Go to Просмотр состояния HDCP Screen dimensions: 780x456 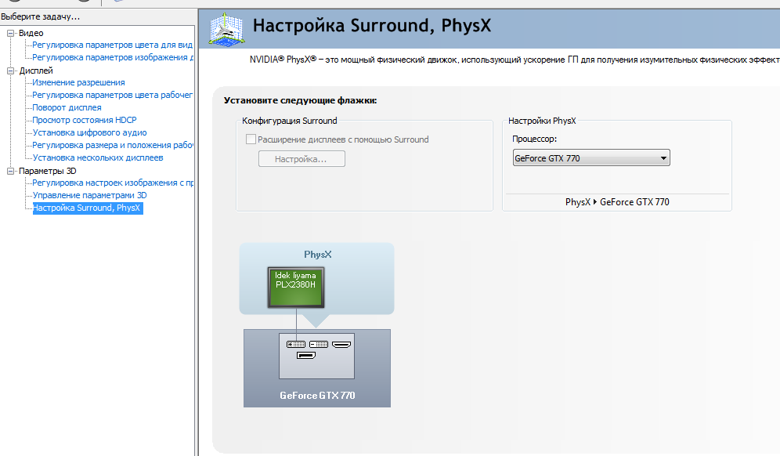84,120
